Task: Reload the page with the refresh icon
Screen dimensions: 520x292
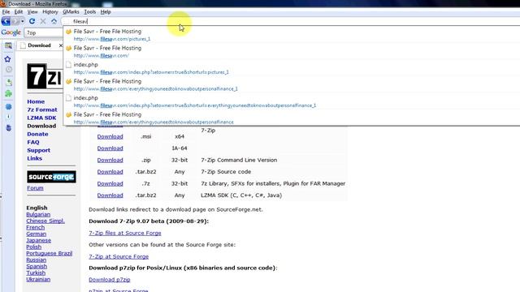Action: [x=32, y=21]
